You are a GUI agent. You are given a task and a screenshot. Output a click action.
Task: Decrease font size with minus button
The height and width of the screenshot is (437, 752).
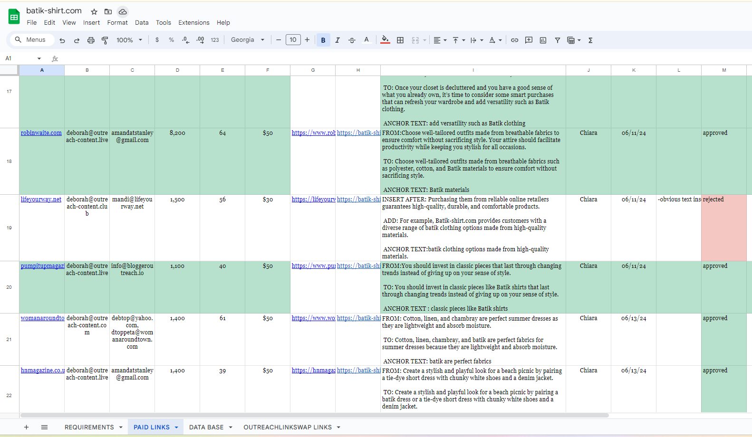point(279,40)
